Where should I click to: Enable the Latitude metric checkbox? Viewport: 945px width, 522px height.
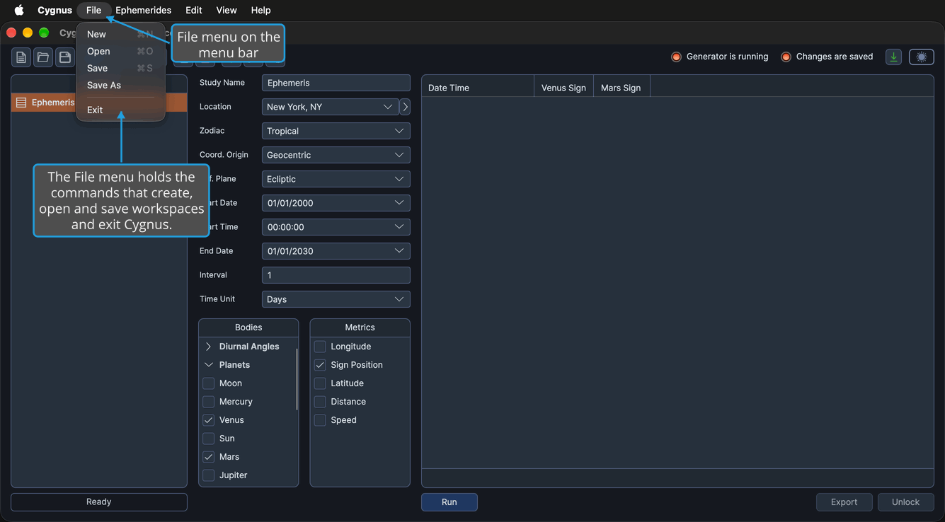(x=320, y=383)
